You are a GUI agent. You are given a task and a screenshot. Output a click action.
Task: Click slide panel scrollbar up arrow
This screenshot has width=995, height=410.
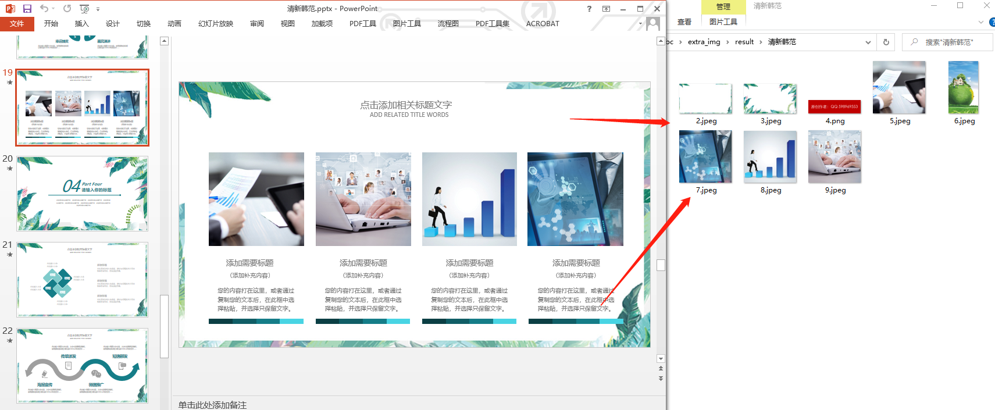(164, 41)
